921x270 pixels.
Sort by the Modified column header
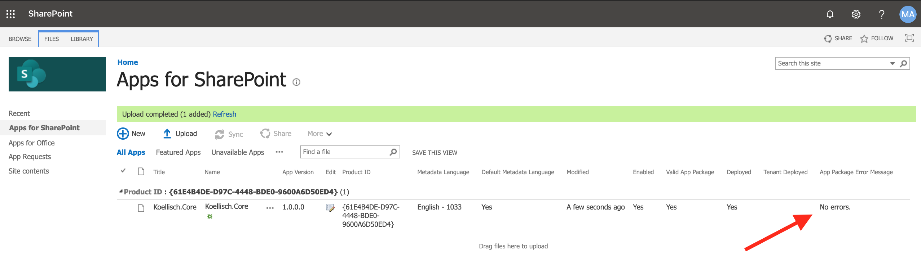pyautogui.click(x=577, y=172)
